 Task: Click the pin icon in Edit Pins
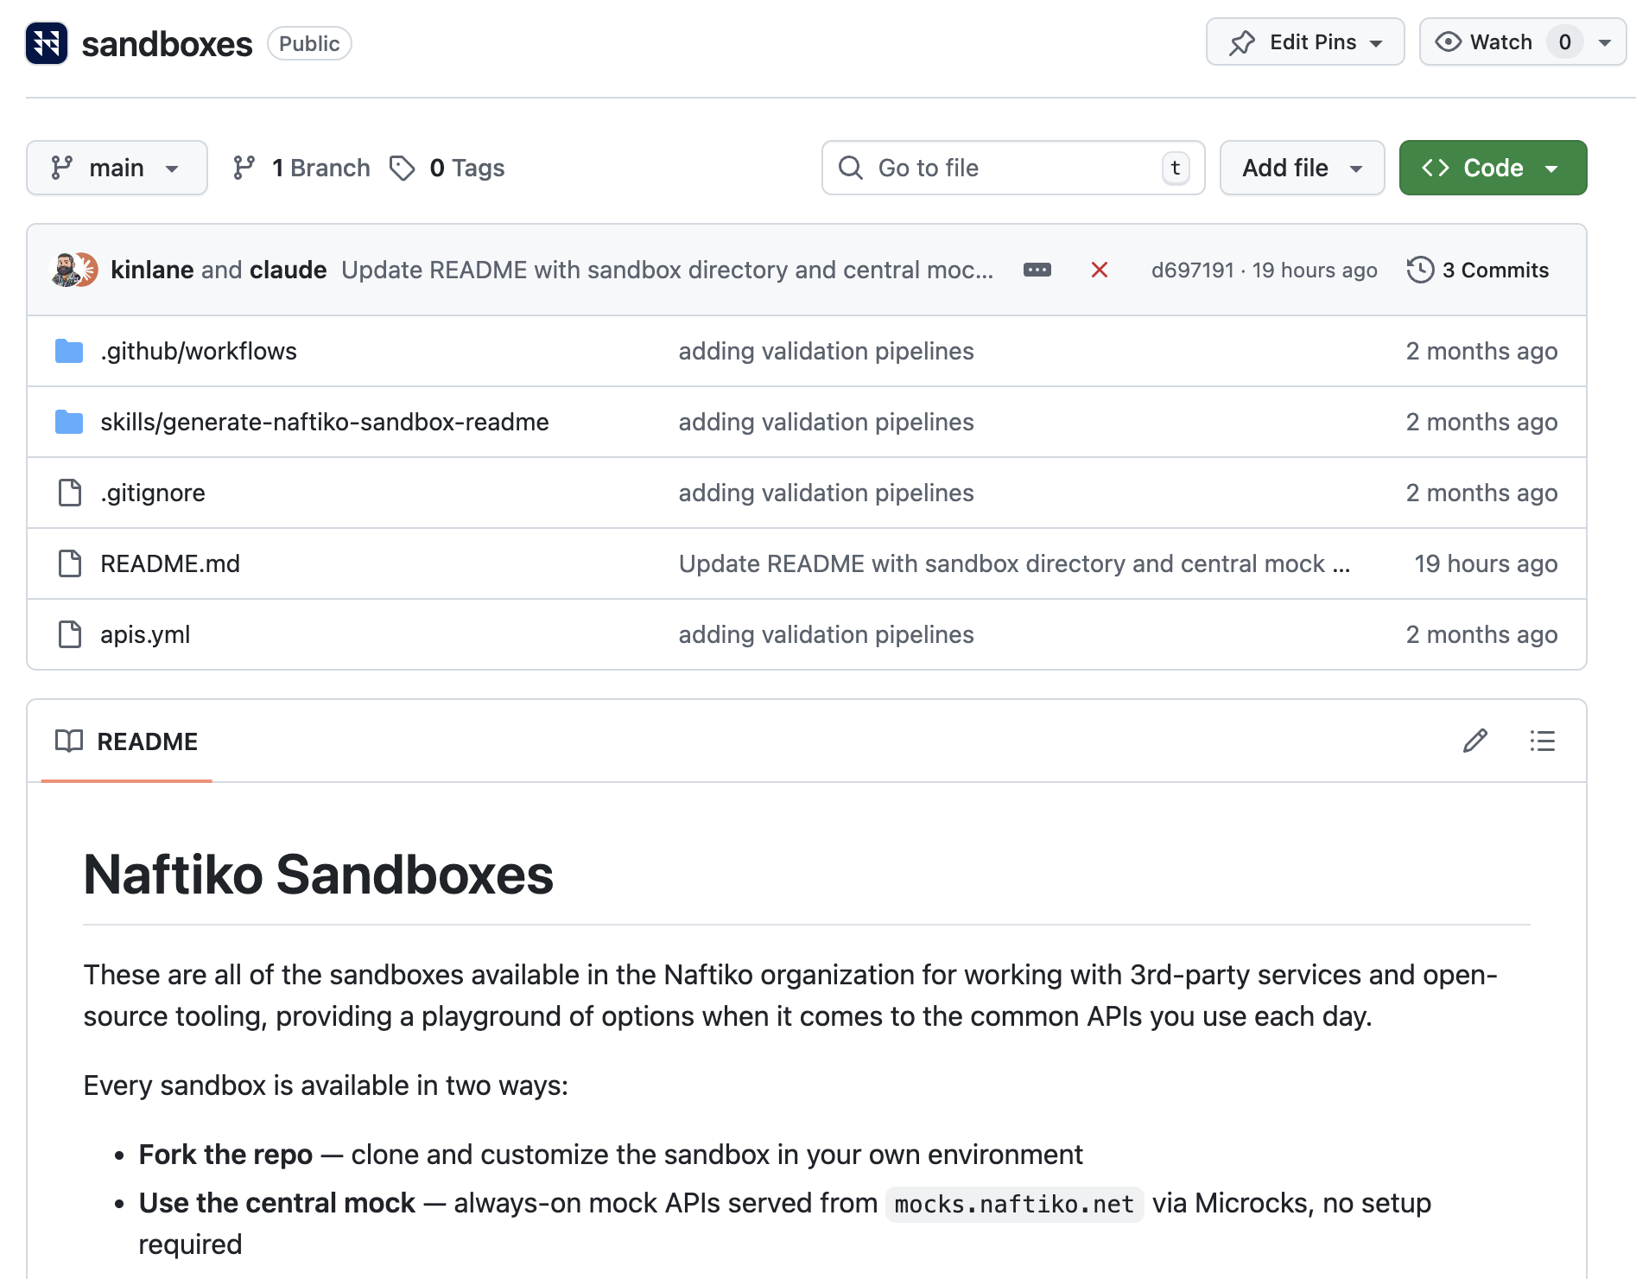[x=1242, y=42]
